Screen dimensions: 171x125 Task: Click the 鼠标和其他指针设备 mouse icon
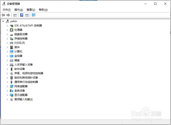coord(12,78)
